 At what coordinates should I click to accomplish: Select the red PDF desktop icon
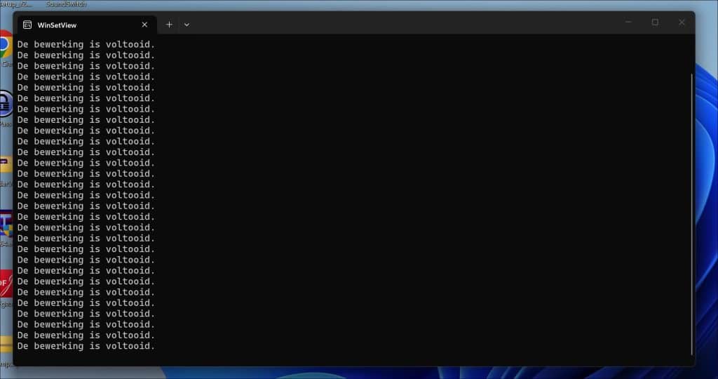6,284
